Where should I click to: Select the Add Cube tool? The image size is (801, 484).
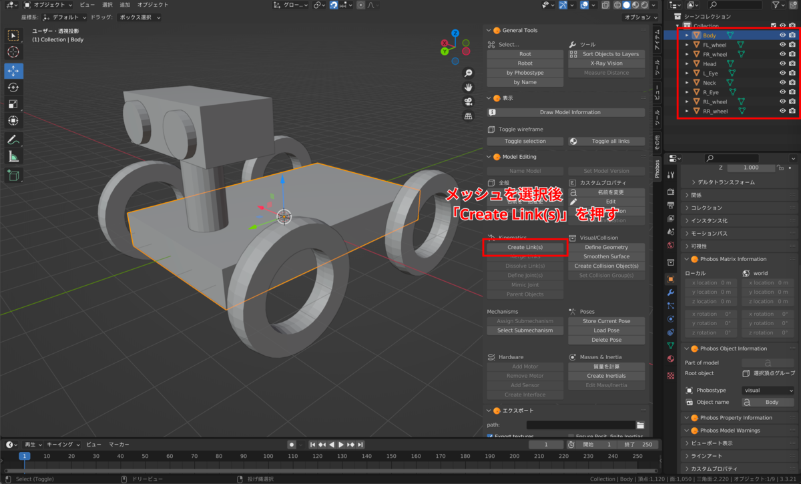pos(13,176)
